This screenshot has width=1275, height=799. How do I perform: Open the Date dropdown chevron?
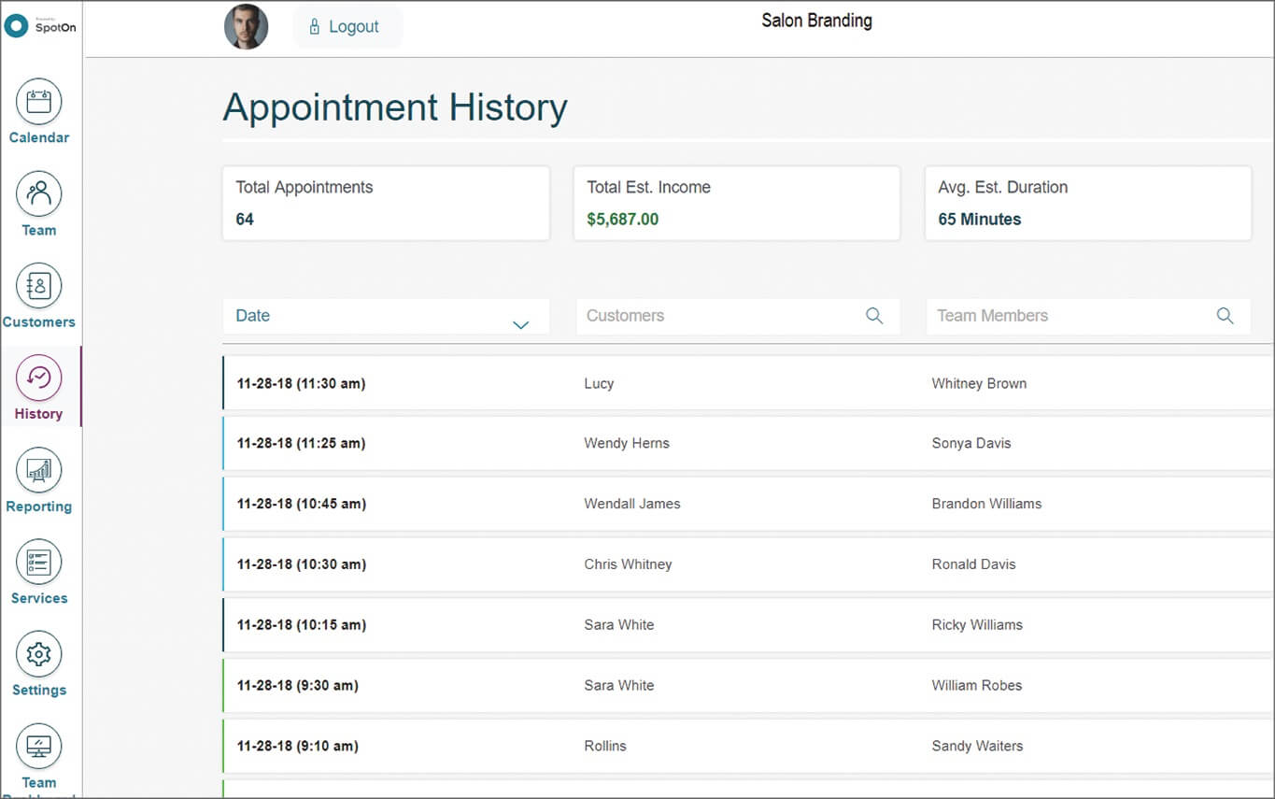520,323
